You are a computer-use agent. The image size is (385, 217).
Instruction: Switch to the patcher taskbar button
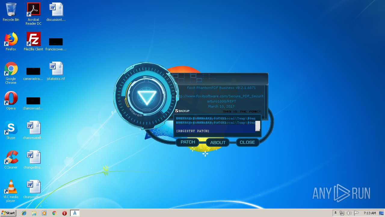coord(75,213)
